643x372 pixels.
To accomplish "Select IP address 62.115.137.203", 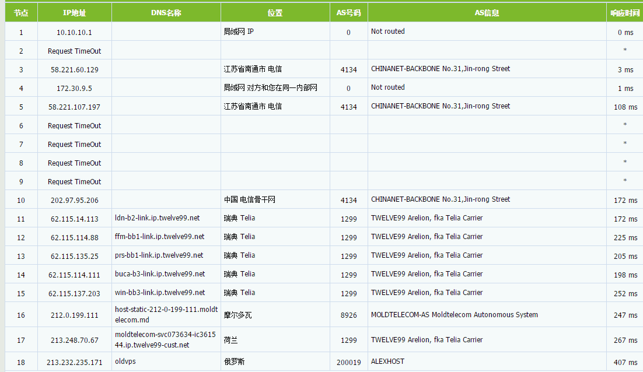I will click(x=74, y=294).
